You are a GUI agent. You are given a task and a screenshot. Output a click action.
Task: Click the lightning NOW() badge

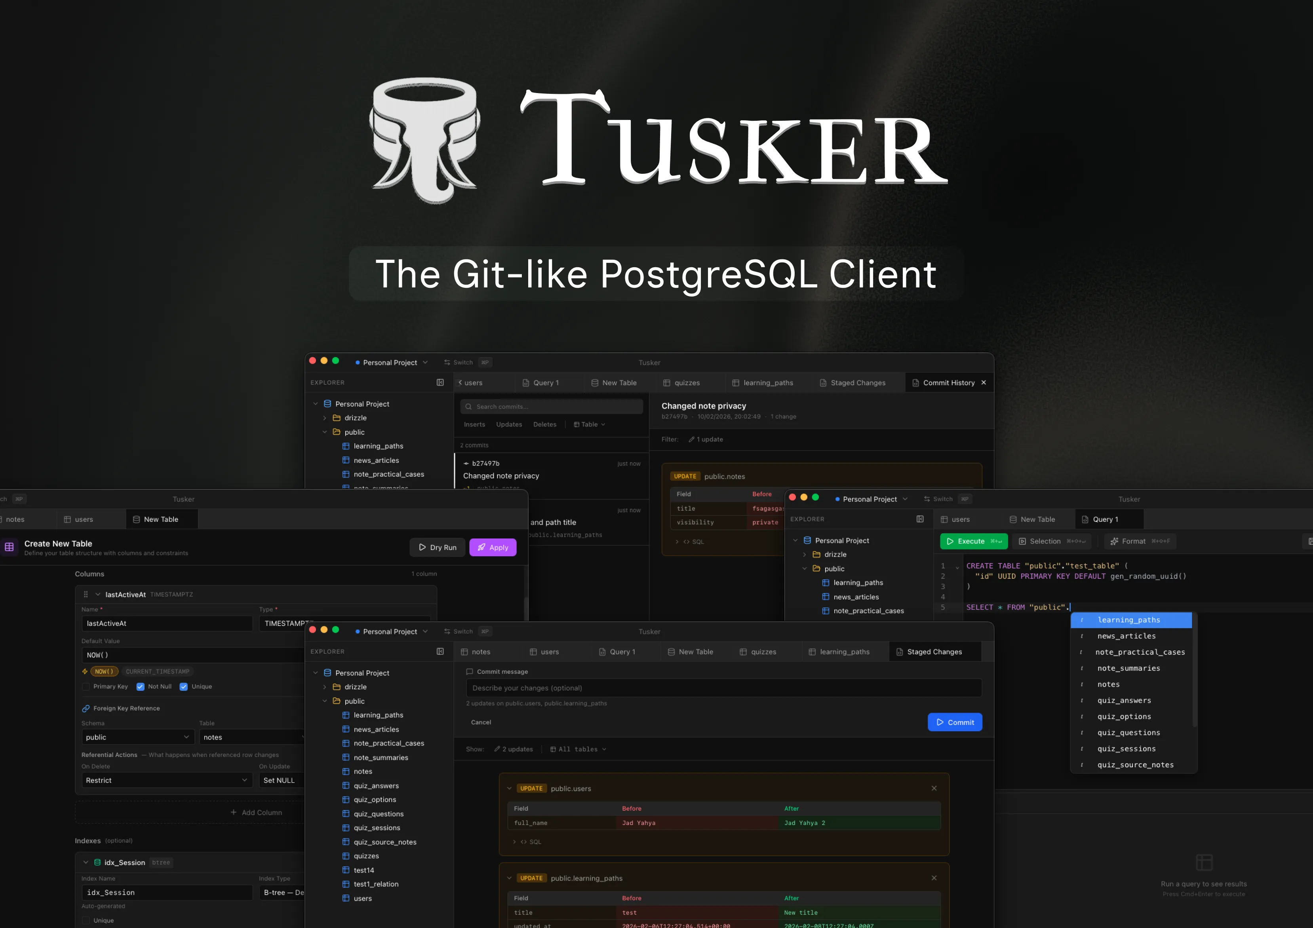104,671
